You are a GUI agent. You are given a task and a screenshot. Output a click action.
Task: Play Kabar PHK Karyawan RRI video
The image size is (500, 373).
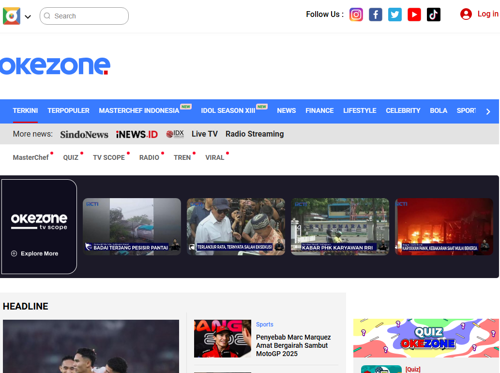340,227
